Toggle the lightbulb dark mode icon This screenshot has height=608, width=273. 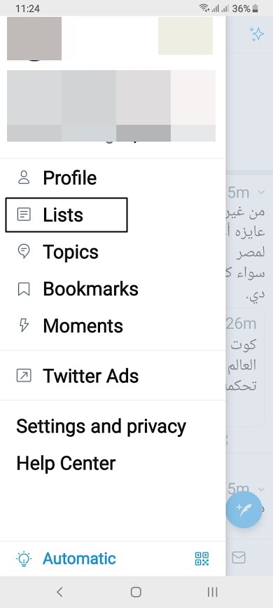[x=24, y=559]
